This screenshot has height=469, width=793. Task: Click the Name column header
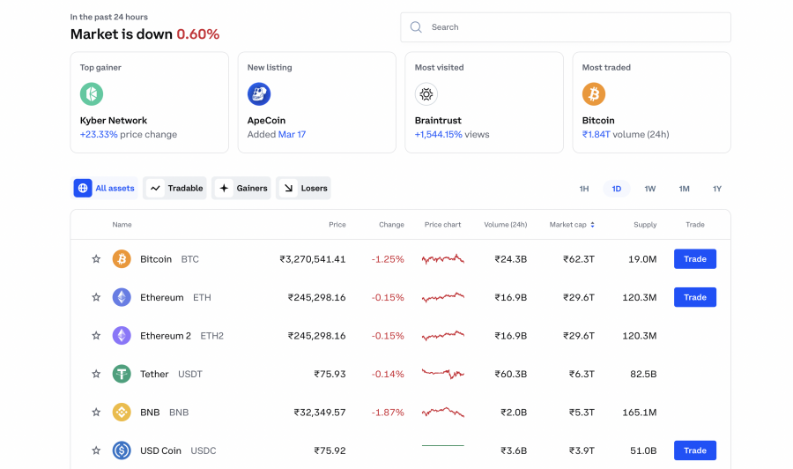click(122, 225)
